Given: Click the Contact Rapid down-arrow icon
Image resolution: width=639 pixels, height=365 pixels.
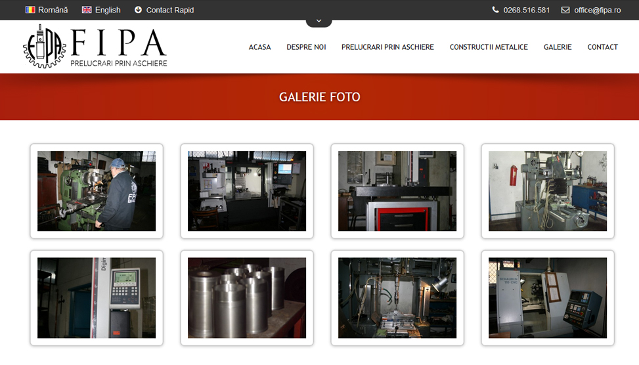Looking at the screenshot, I should point(138,10).
